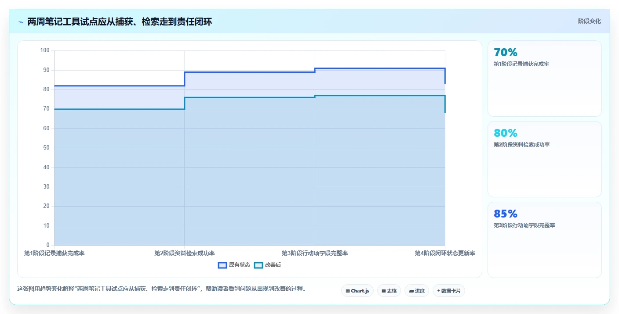Click x-axis label 第4阶段闭环状态更新率
Viewport: 619px width, 314px height.
[445, 253]
